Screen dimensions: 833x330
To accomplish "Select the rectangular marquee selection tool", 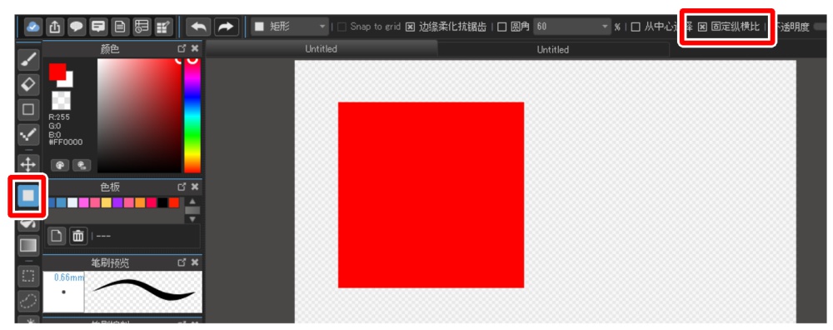I will click(x=28, y=276).
